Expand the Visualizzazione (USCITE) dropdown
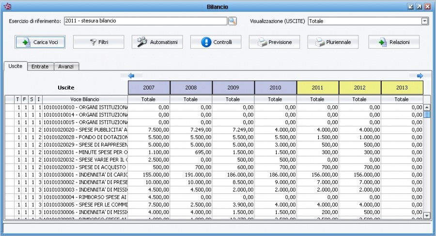 point(425,21)
